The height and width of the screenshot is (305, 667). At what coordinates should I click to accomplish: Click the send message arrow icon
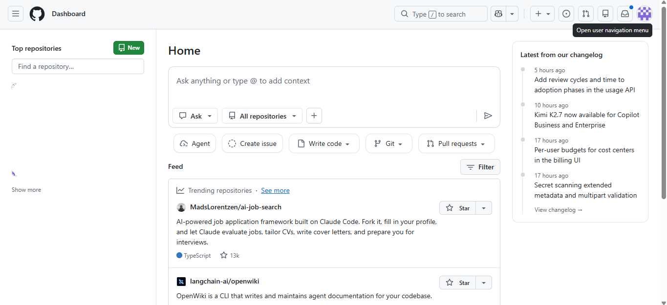tap(488, 116)
